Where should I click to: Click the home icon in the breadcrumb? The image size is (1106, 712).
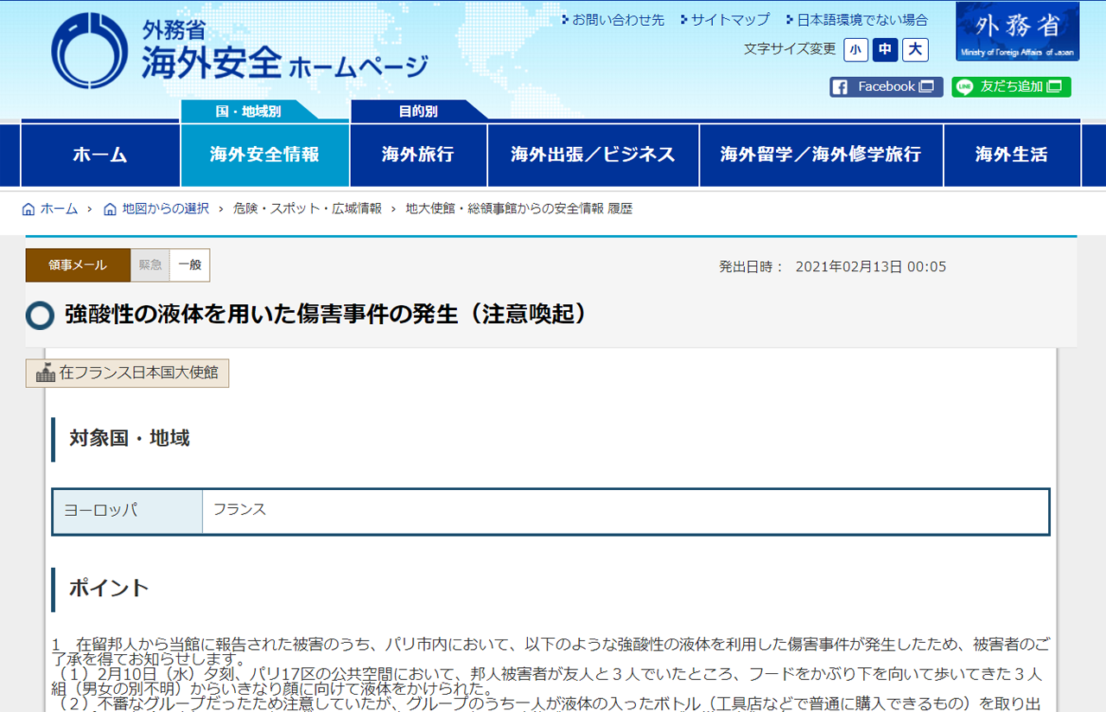pyautogui.click(x=29, y=209)
